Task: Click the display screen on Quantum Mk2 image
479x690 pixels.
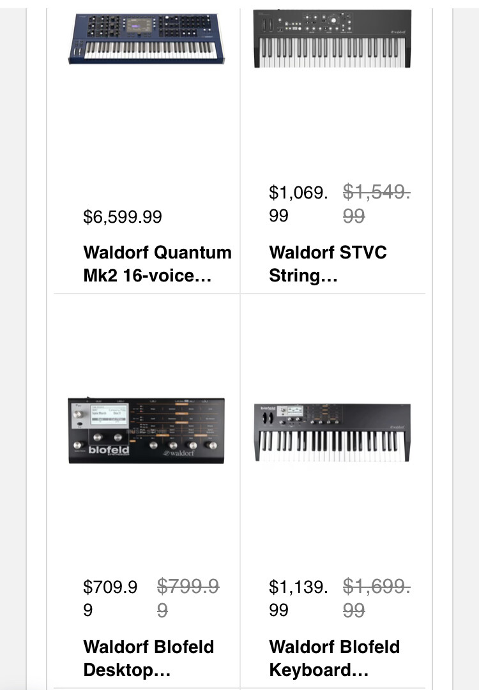Action: (x=139, y=26)
